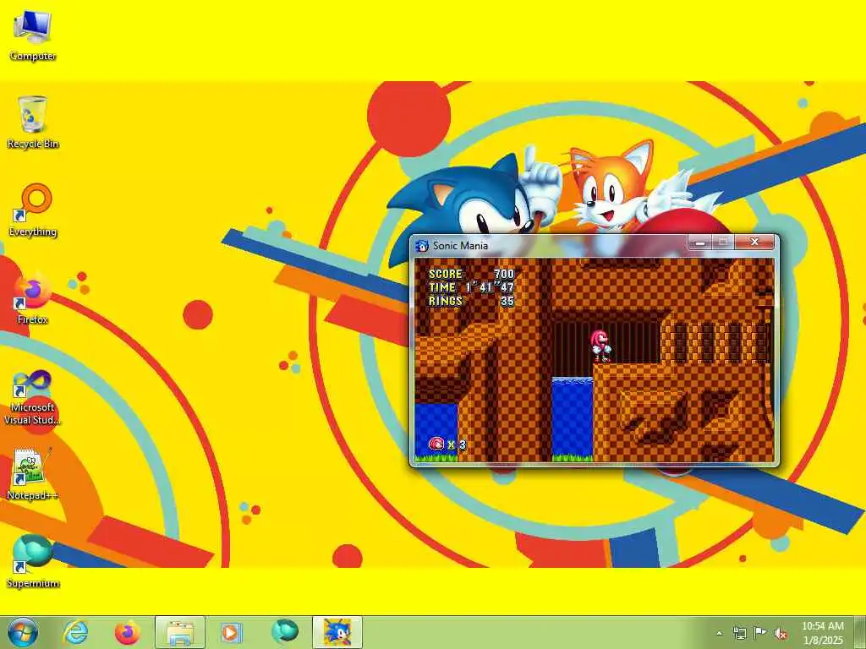Select the Supermium desktop shortcut
The height and width of the screenshot is (649, 866).
(x=33, y=562)
